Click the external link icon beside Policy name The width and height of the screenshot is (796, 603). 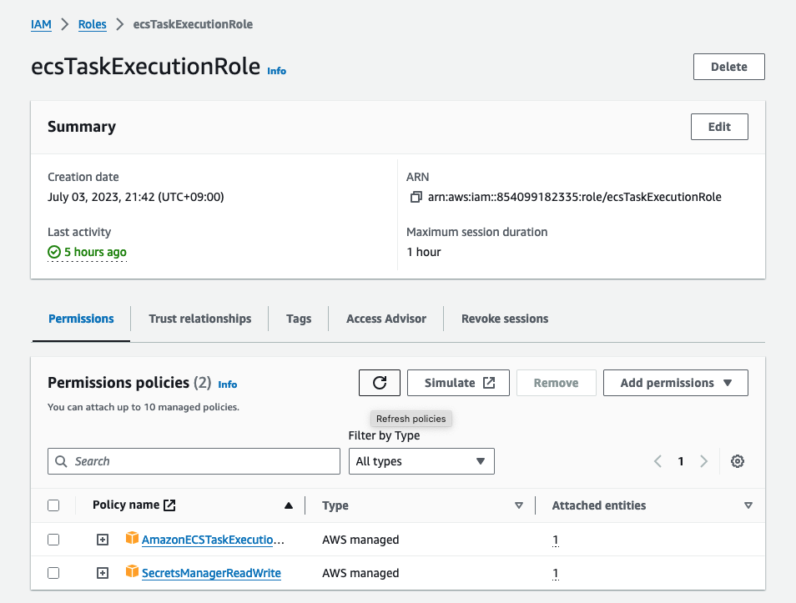tap(169, 505)
